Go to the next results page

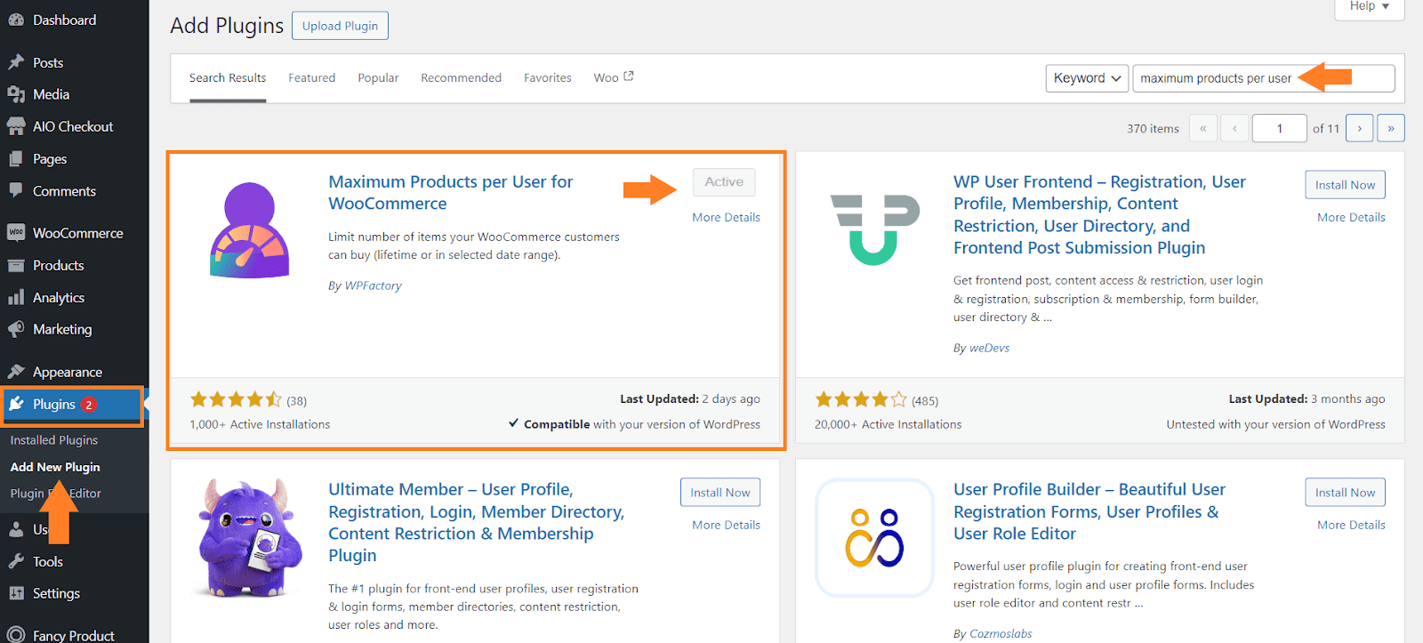point(1359,128)
